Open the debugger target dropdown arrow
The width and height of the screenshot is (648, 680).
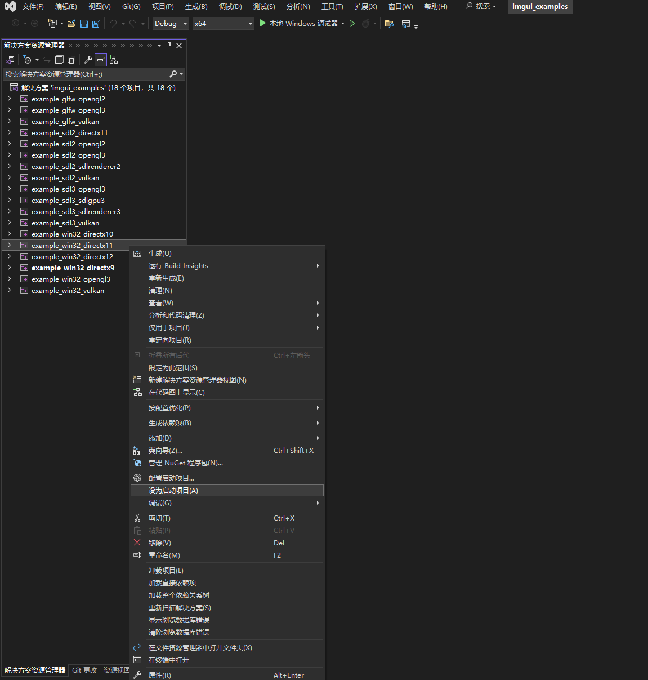click(343, 24)
